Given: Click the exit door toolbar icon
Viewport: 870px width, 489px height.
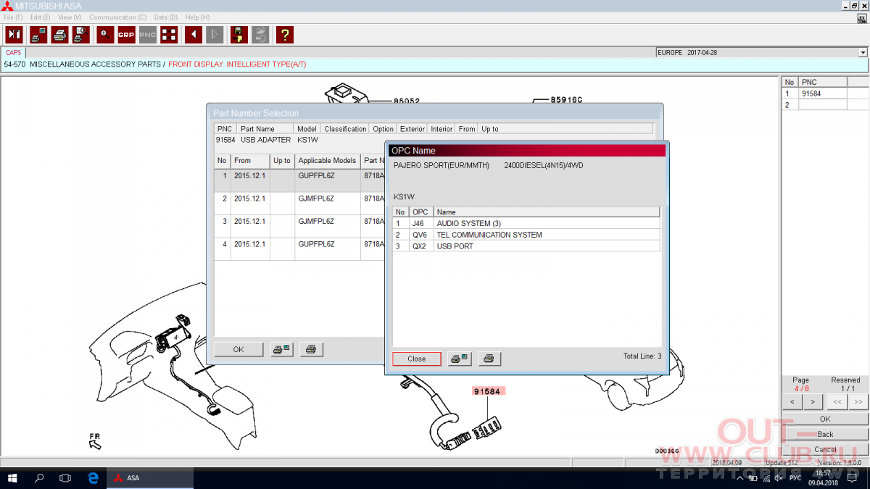Looking at the screenshot, I should [x=14, y=34].
